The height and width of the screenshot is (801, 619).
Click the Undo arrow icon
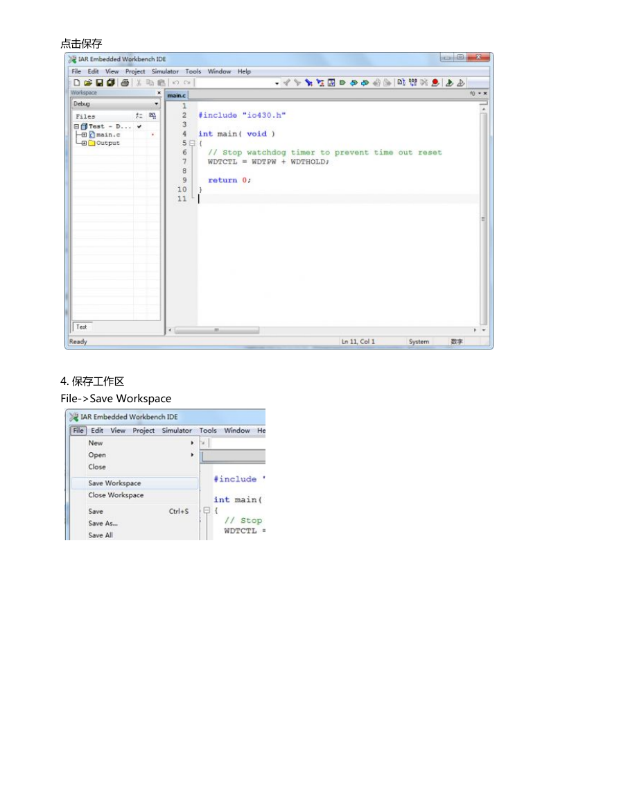(x=175, y=83)
